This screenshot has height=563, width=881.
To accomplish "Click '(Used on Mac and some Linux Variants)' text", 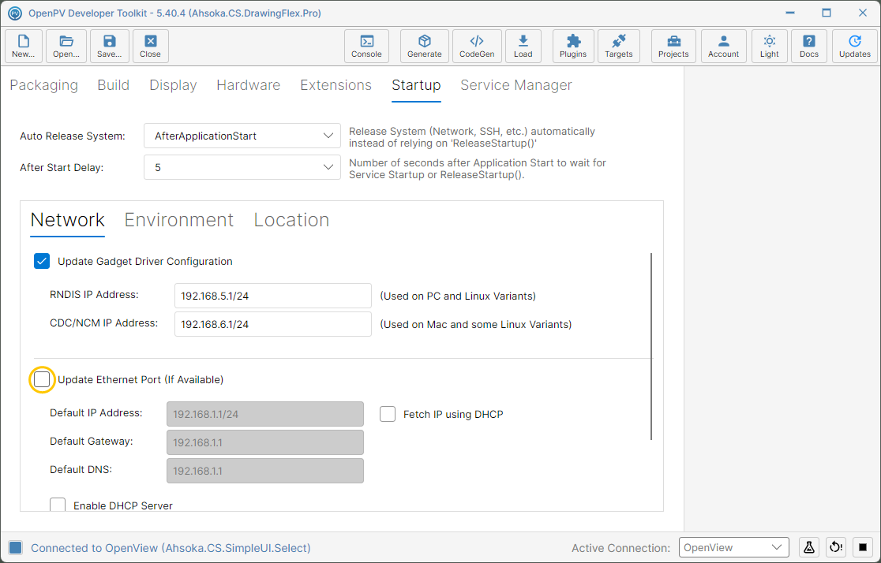I will click(x=476, y=324).
